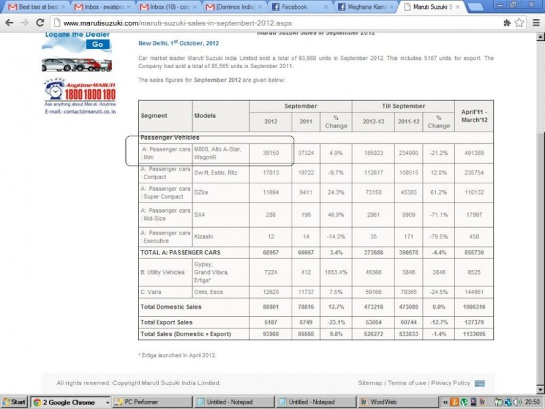This screenshot has width=545, height=409.
Task: Open the Privacy Policy link
Action: click(x=450, y=383)
